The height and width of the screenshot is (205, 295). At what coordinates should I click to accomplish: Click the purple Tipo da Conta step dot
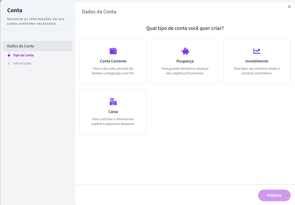tap(9, 55)
